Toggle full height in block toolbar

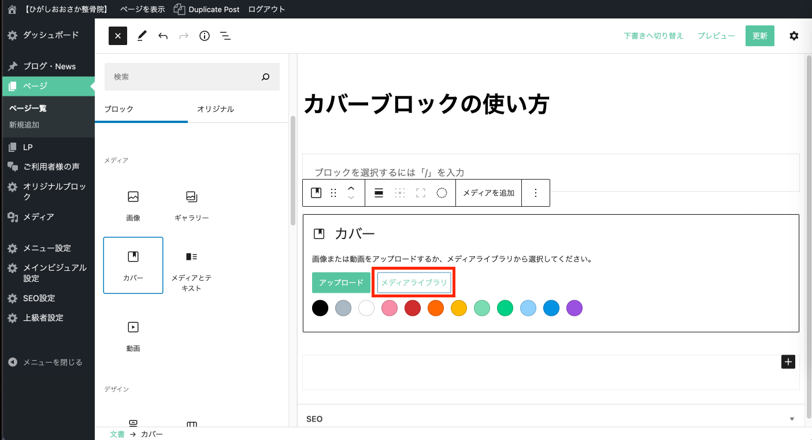point(421,193)
